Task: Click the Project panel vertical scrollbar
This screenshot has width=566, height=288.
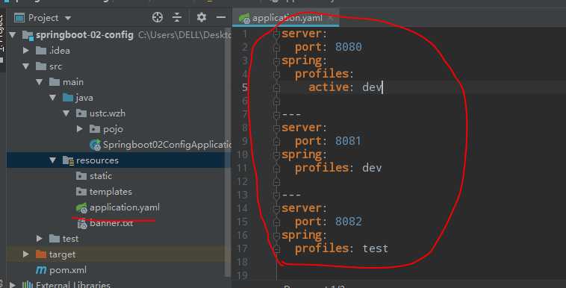Action: (x=228, y=151)
